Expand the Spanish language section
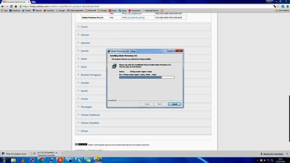This screenshot has height=163, width=290. point(91,51)
